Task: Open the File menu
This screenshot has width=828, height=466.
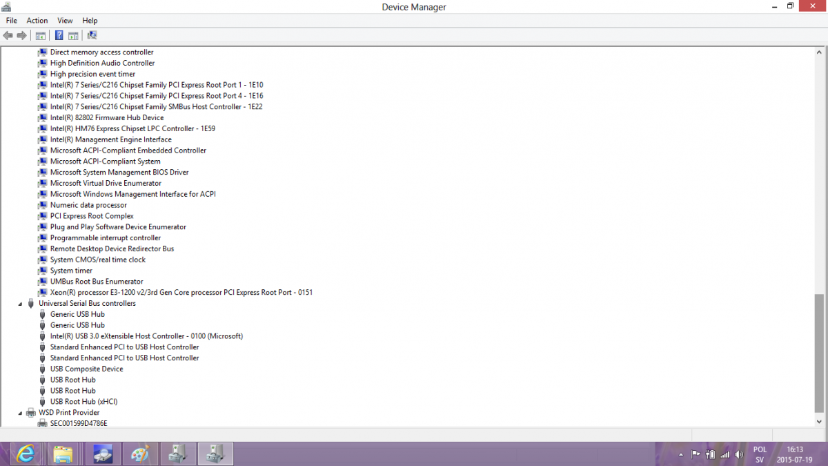Action: click(12, 21)
